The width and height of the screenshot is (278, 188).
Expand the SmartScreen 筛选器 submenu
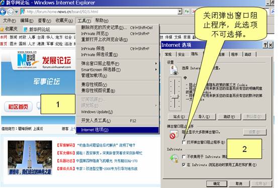[x=117, y=69]
